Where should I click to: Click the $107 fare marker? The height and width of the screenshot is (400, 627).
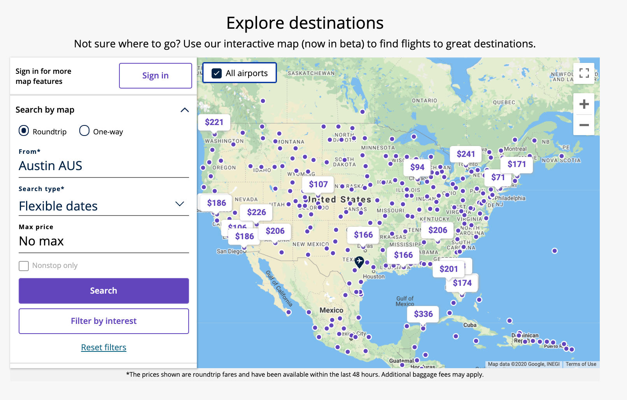point(318,184)
